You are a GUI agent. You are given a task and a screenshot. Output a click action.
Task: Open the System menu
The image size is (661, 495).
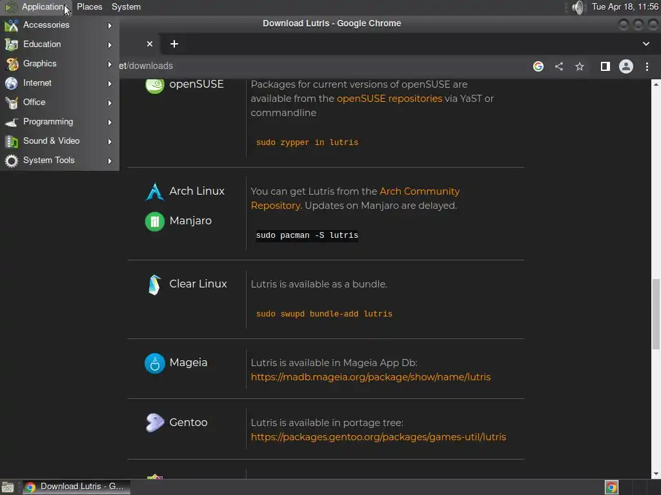pos(126,6)
